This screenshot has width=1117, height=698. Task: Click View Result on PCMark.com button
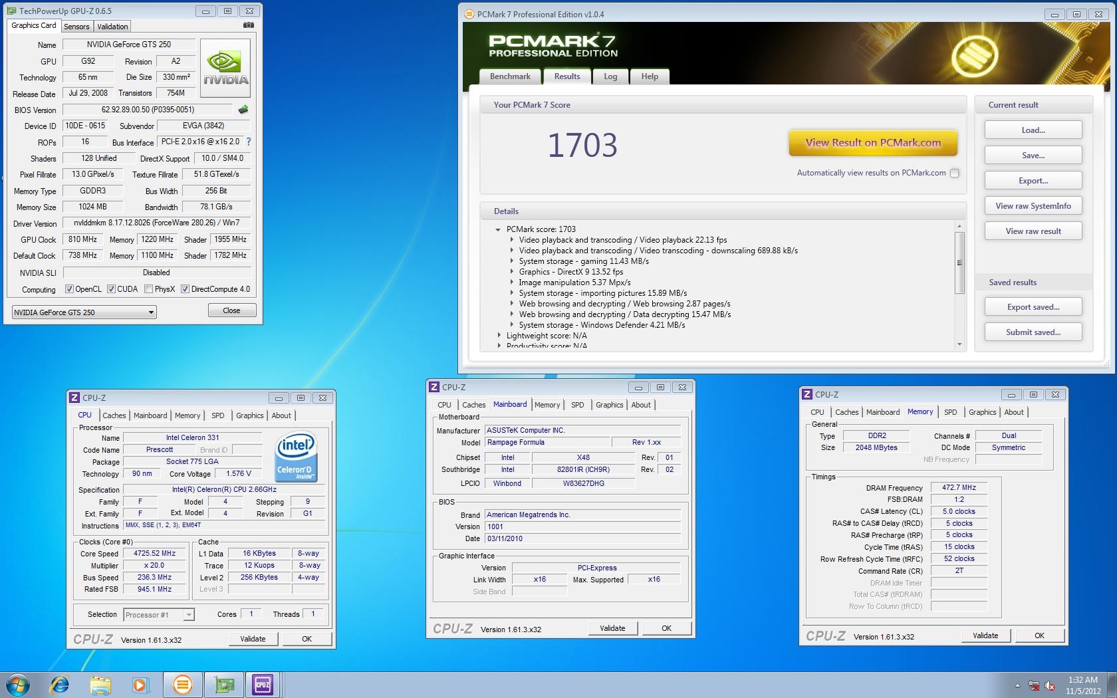point(873,142)
